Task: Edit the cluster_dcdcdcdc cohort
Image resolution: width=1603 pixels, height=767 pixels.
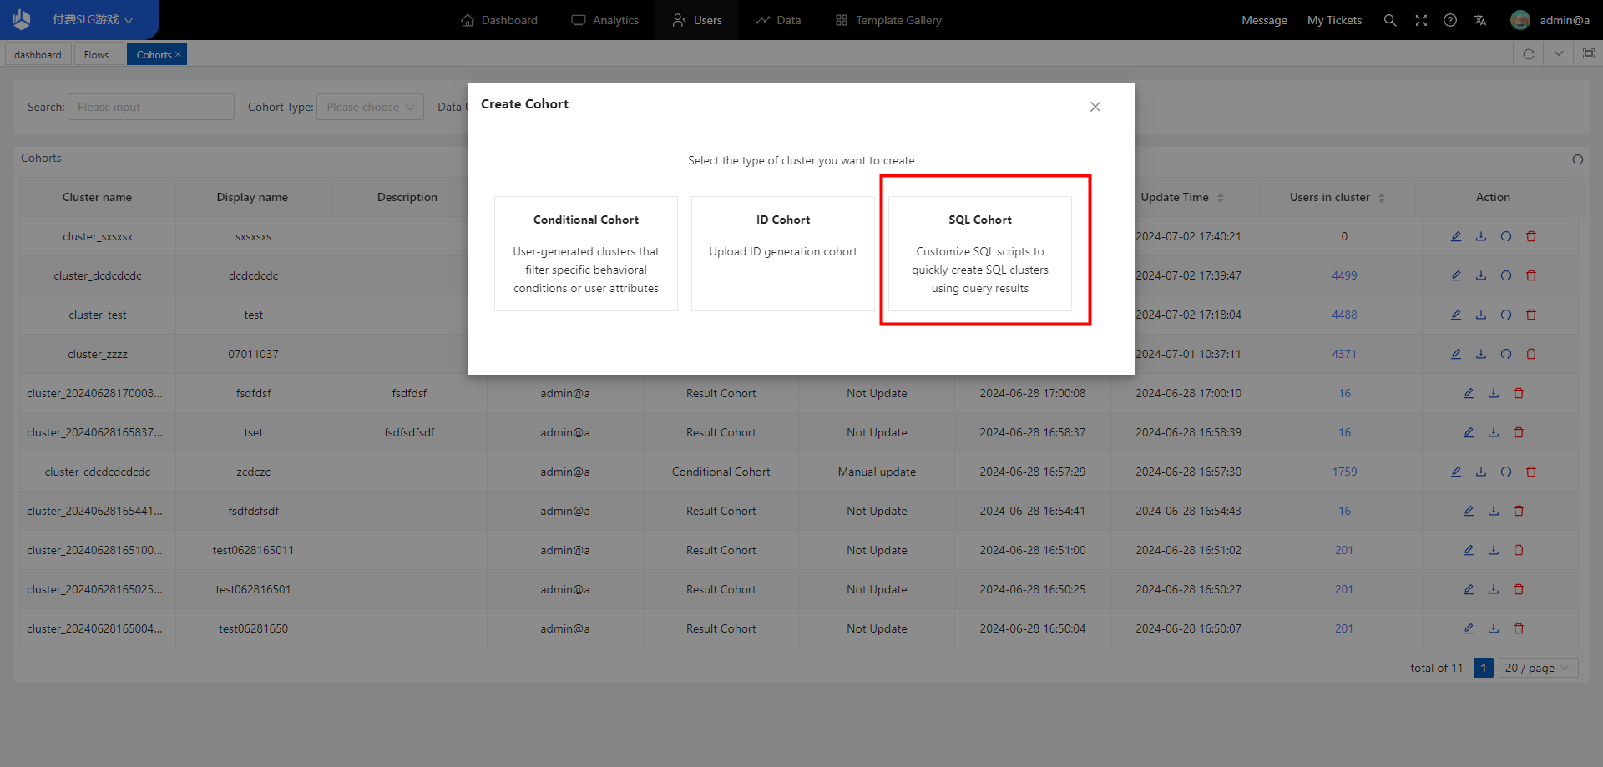Action: (1455, 275)
